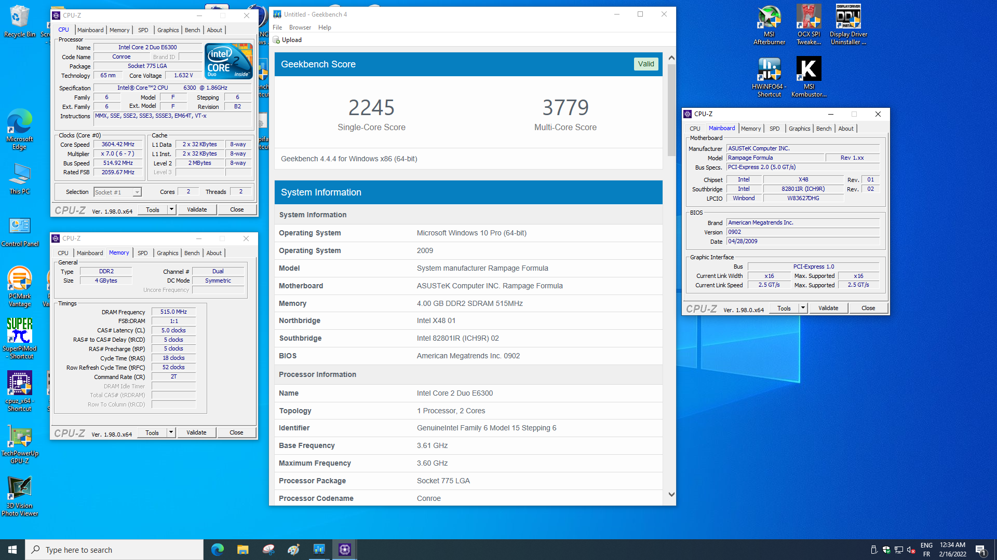
Task: Open Bench tab in top-left CPU-Z
Action: 193,30
